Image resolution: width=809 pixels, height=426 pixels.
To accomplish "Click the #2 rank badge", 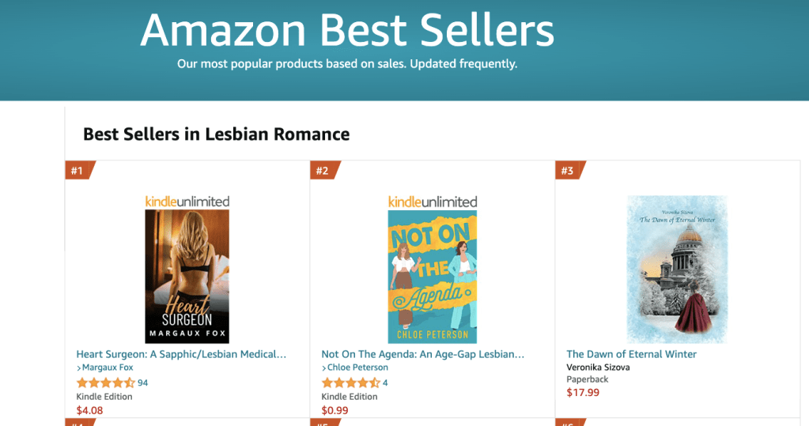I will tap(323, 171).
